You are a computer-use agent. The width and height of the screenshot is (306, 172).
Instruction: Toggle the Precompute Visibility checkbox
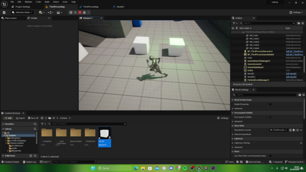270,117
